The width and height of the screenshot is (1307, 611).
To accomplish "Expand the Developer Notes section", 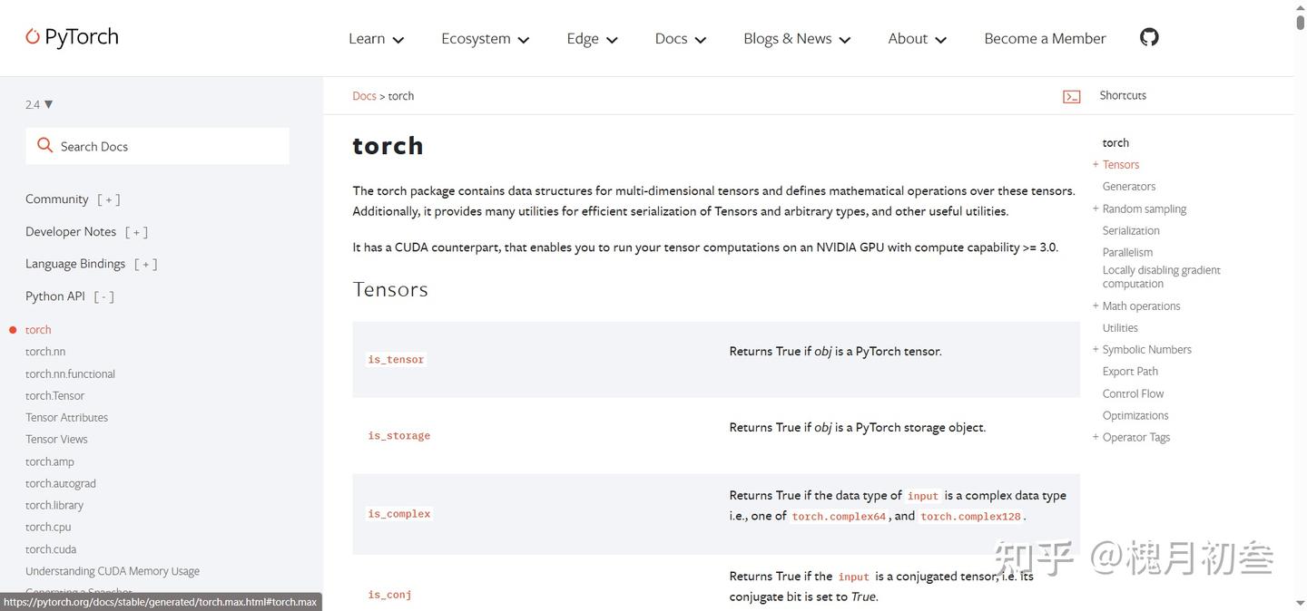I will [x=136, y=232].
